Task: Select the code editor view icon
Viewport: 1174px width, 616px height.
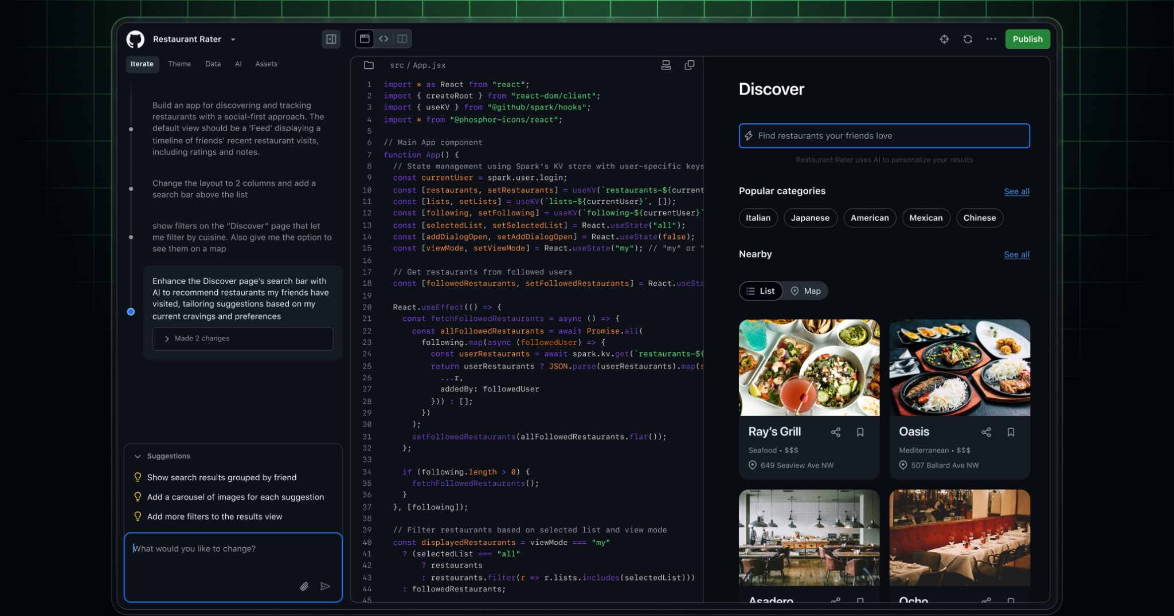Action: click(384, 39)
